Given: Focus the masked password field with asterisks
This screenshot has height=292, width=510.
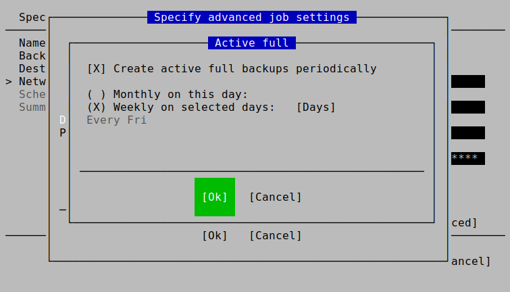Looking at the screenshot, I should click(x=467, y=158).
